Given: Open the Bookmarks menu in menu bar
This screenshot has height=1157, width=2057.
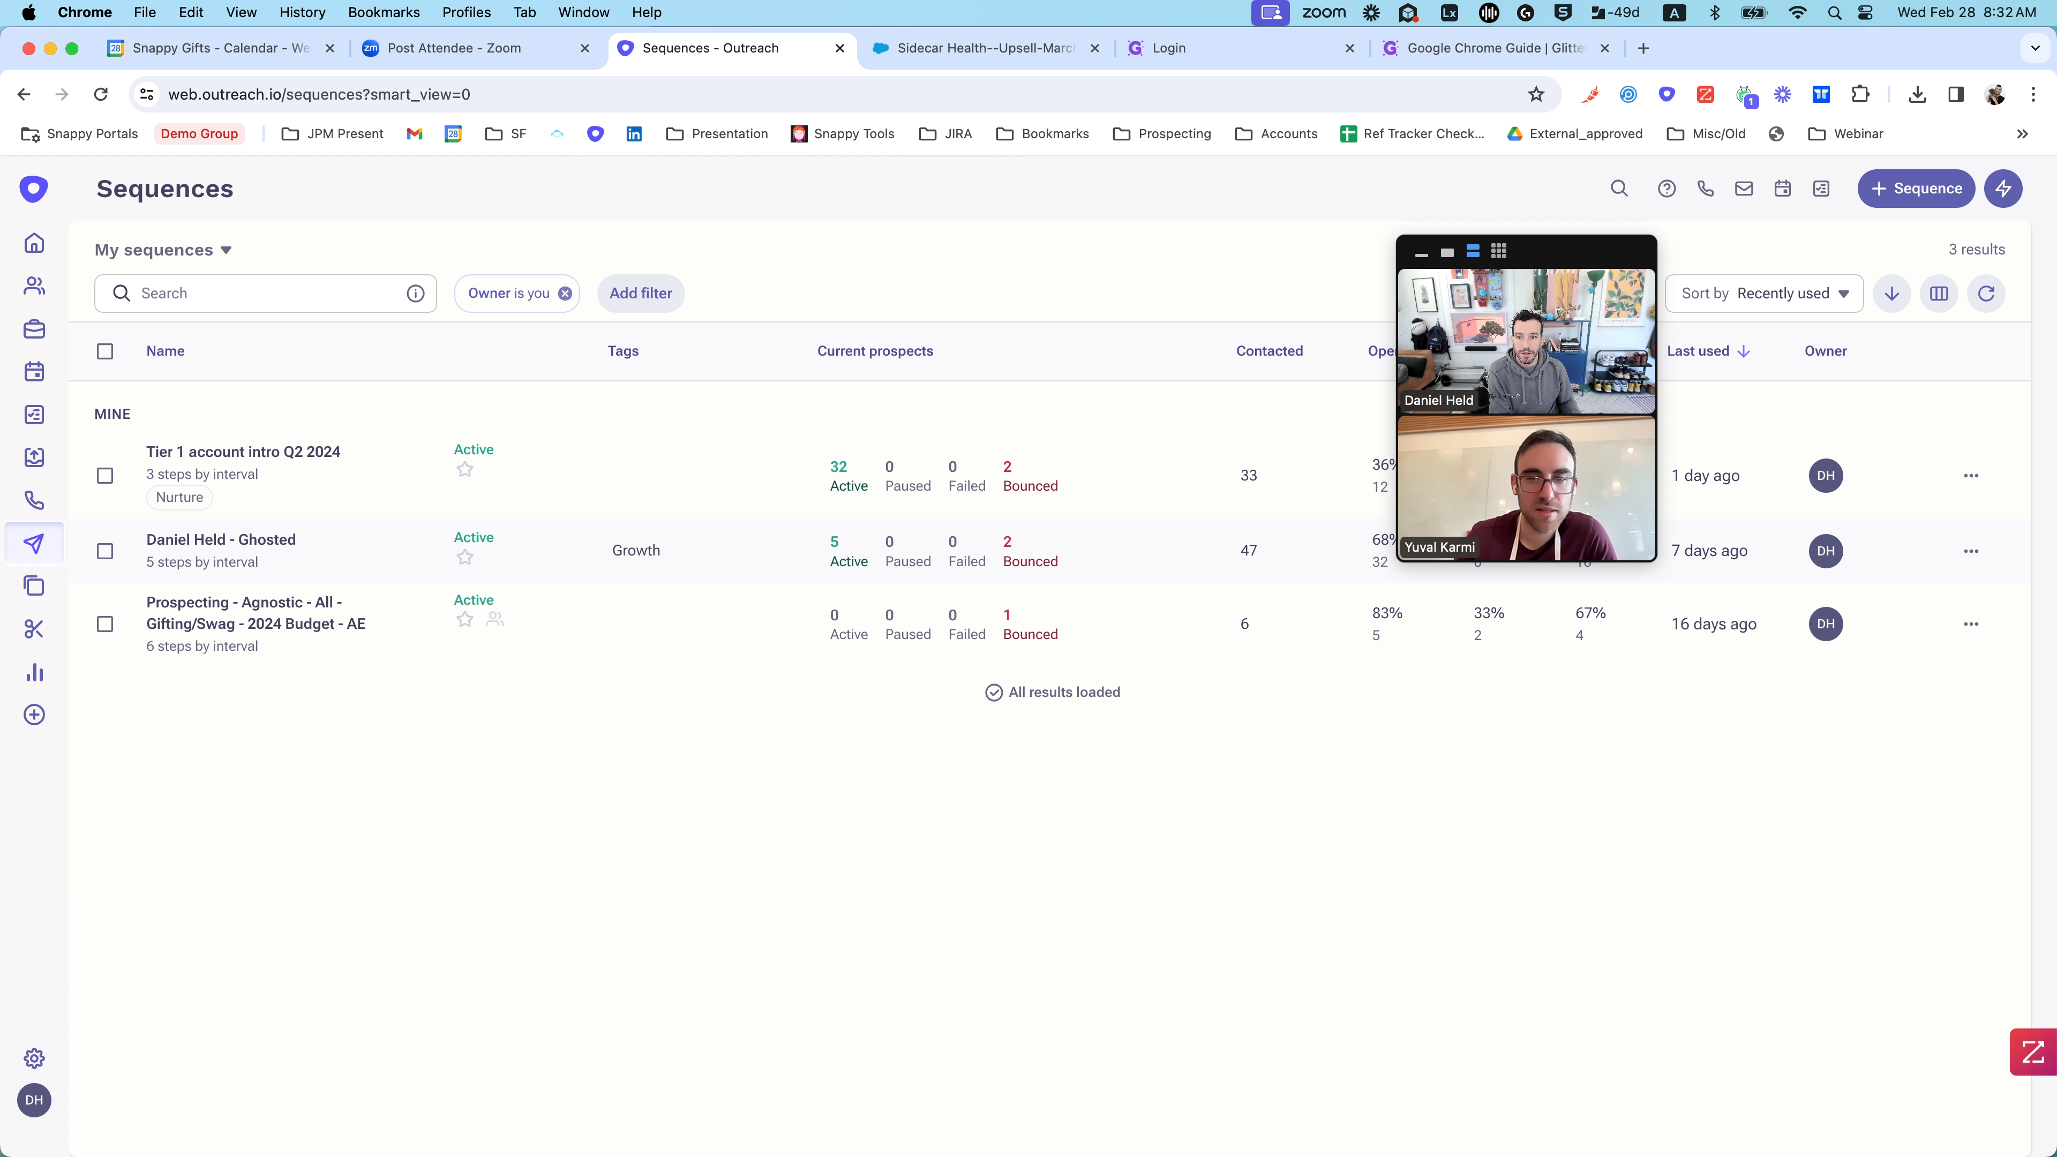Looking at the screenshot, I should 384,12.
